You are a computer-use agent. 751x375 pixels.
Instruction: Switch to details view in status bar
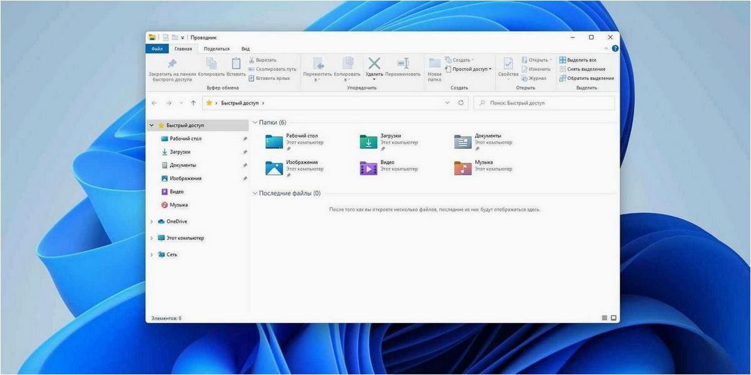coord(605,318)
